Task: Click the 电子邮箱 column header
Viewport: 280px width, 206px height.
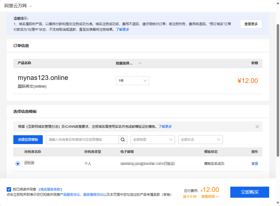Action: click(127, 152)
